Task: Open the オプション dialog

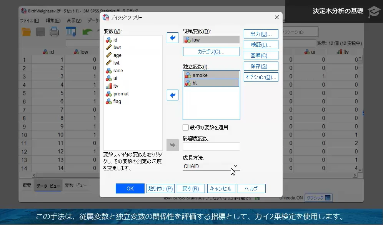Action: (261, 77)
